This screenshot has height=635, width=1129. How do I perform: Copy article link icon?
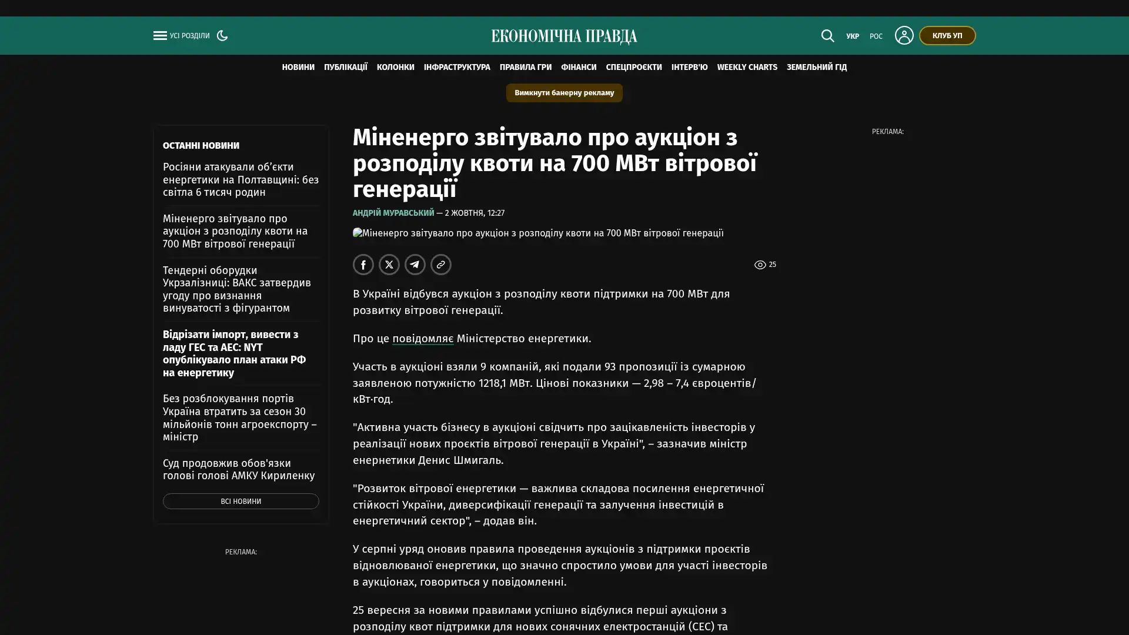point(441,265)
